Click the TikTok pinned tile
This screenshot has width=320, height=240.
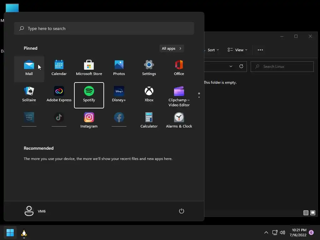[59, 120]
